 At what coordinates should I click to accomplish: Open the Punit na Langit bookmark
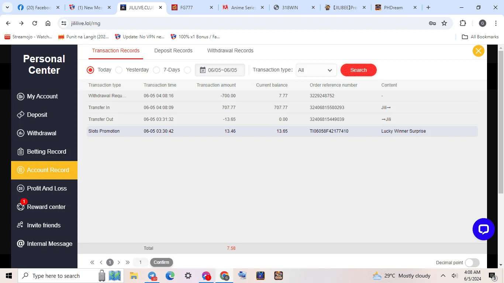pos(84,37)
